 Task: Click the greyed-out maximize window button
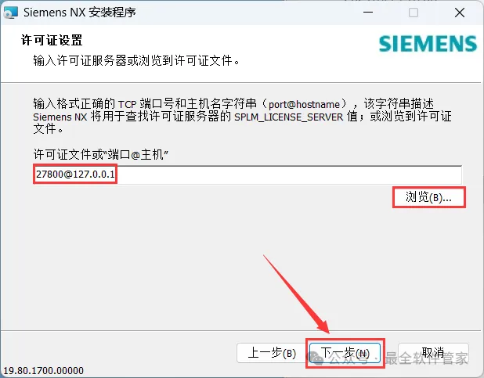[x=414, y=13]
